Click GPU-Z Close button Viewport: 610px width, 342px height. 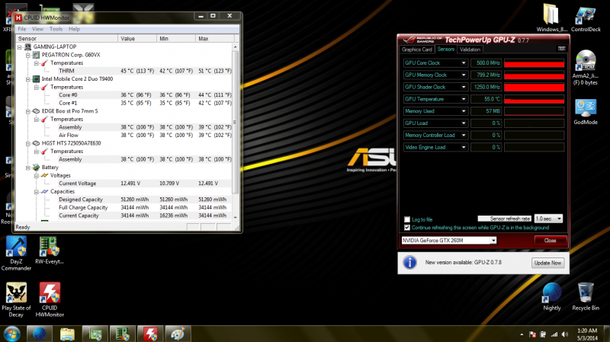550,241
